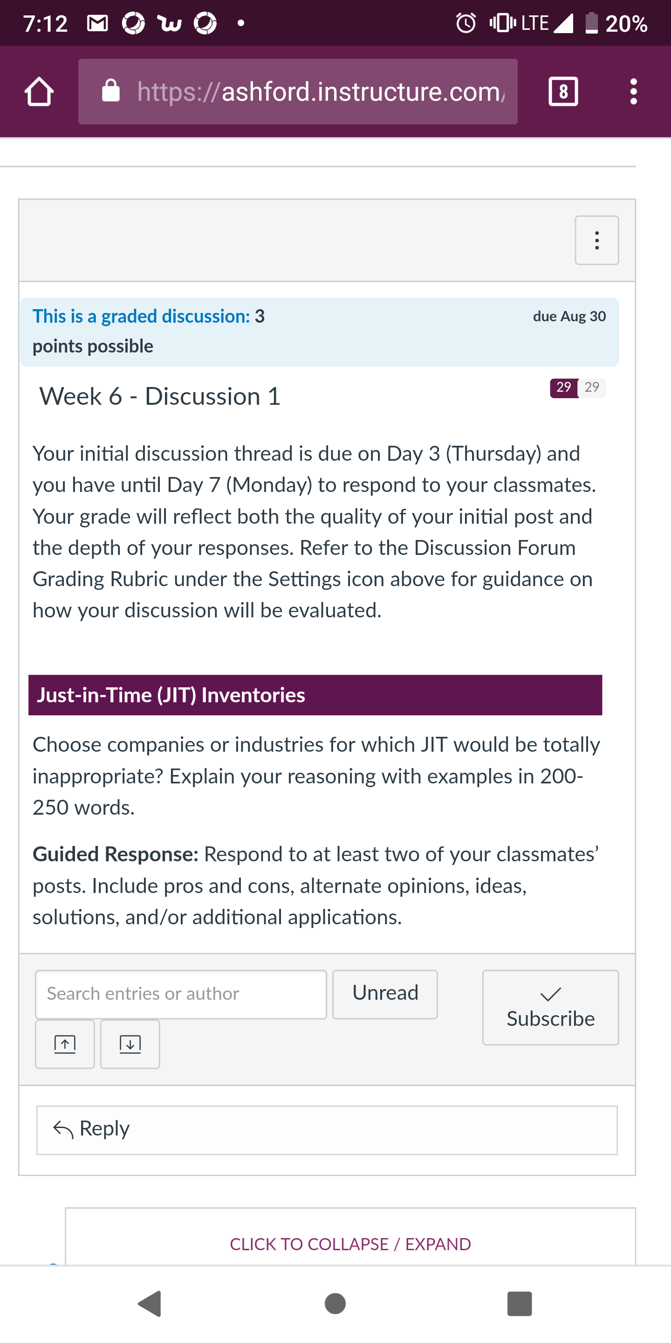Toggle the Unread filter button
This screenshot has height=1343, width=671.
coord(385,994)
